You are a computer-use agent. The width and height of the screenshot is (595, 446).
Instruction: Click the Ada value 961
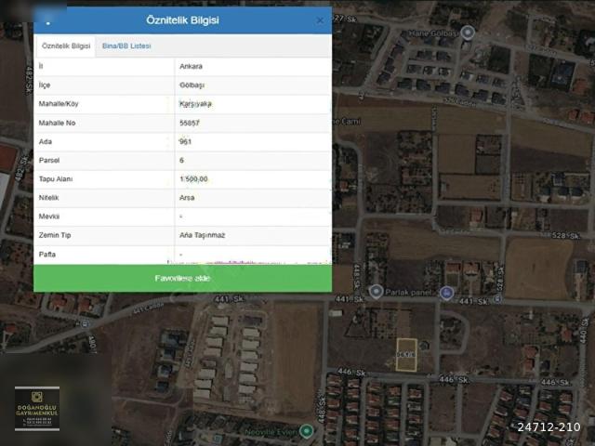pyautogui.click(x=186, y=142)
